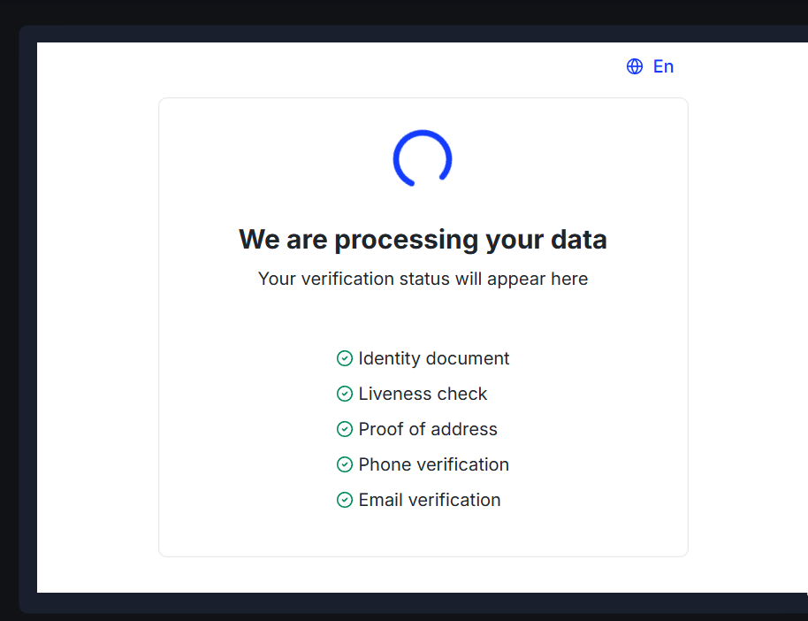Click the Email verification checkmark icon
808x621 pixels.
(x=345, y=500)
